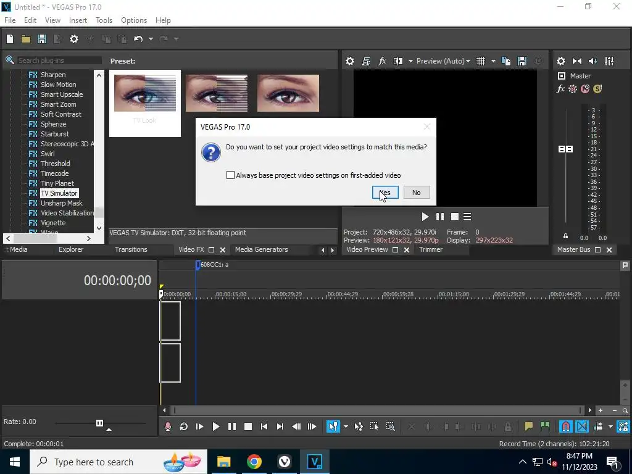632x474 pixels.
Task: Click the Master volume fader handle
Action: tap(565, 149)
